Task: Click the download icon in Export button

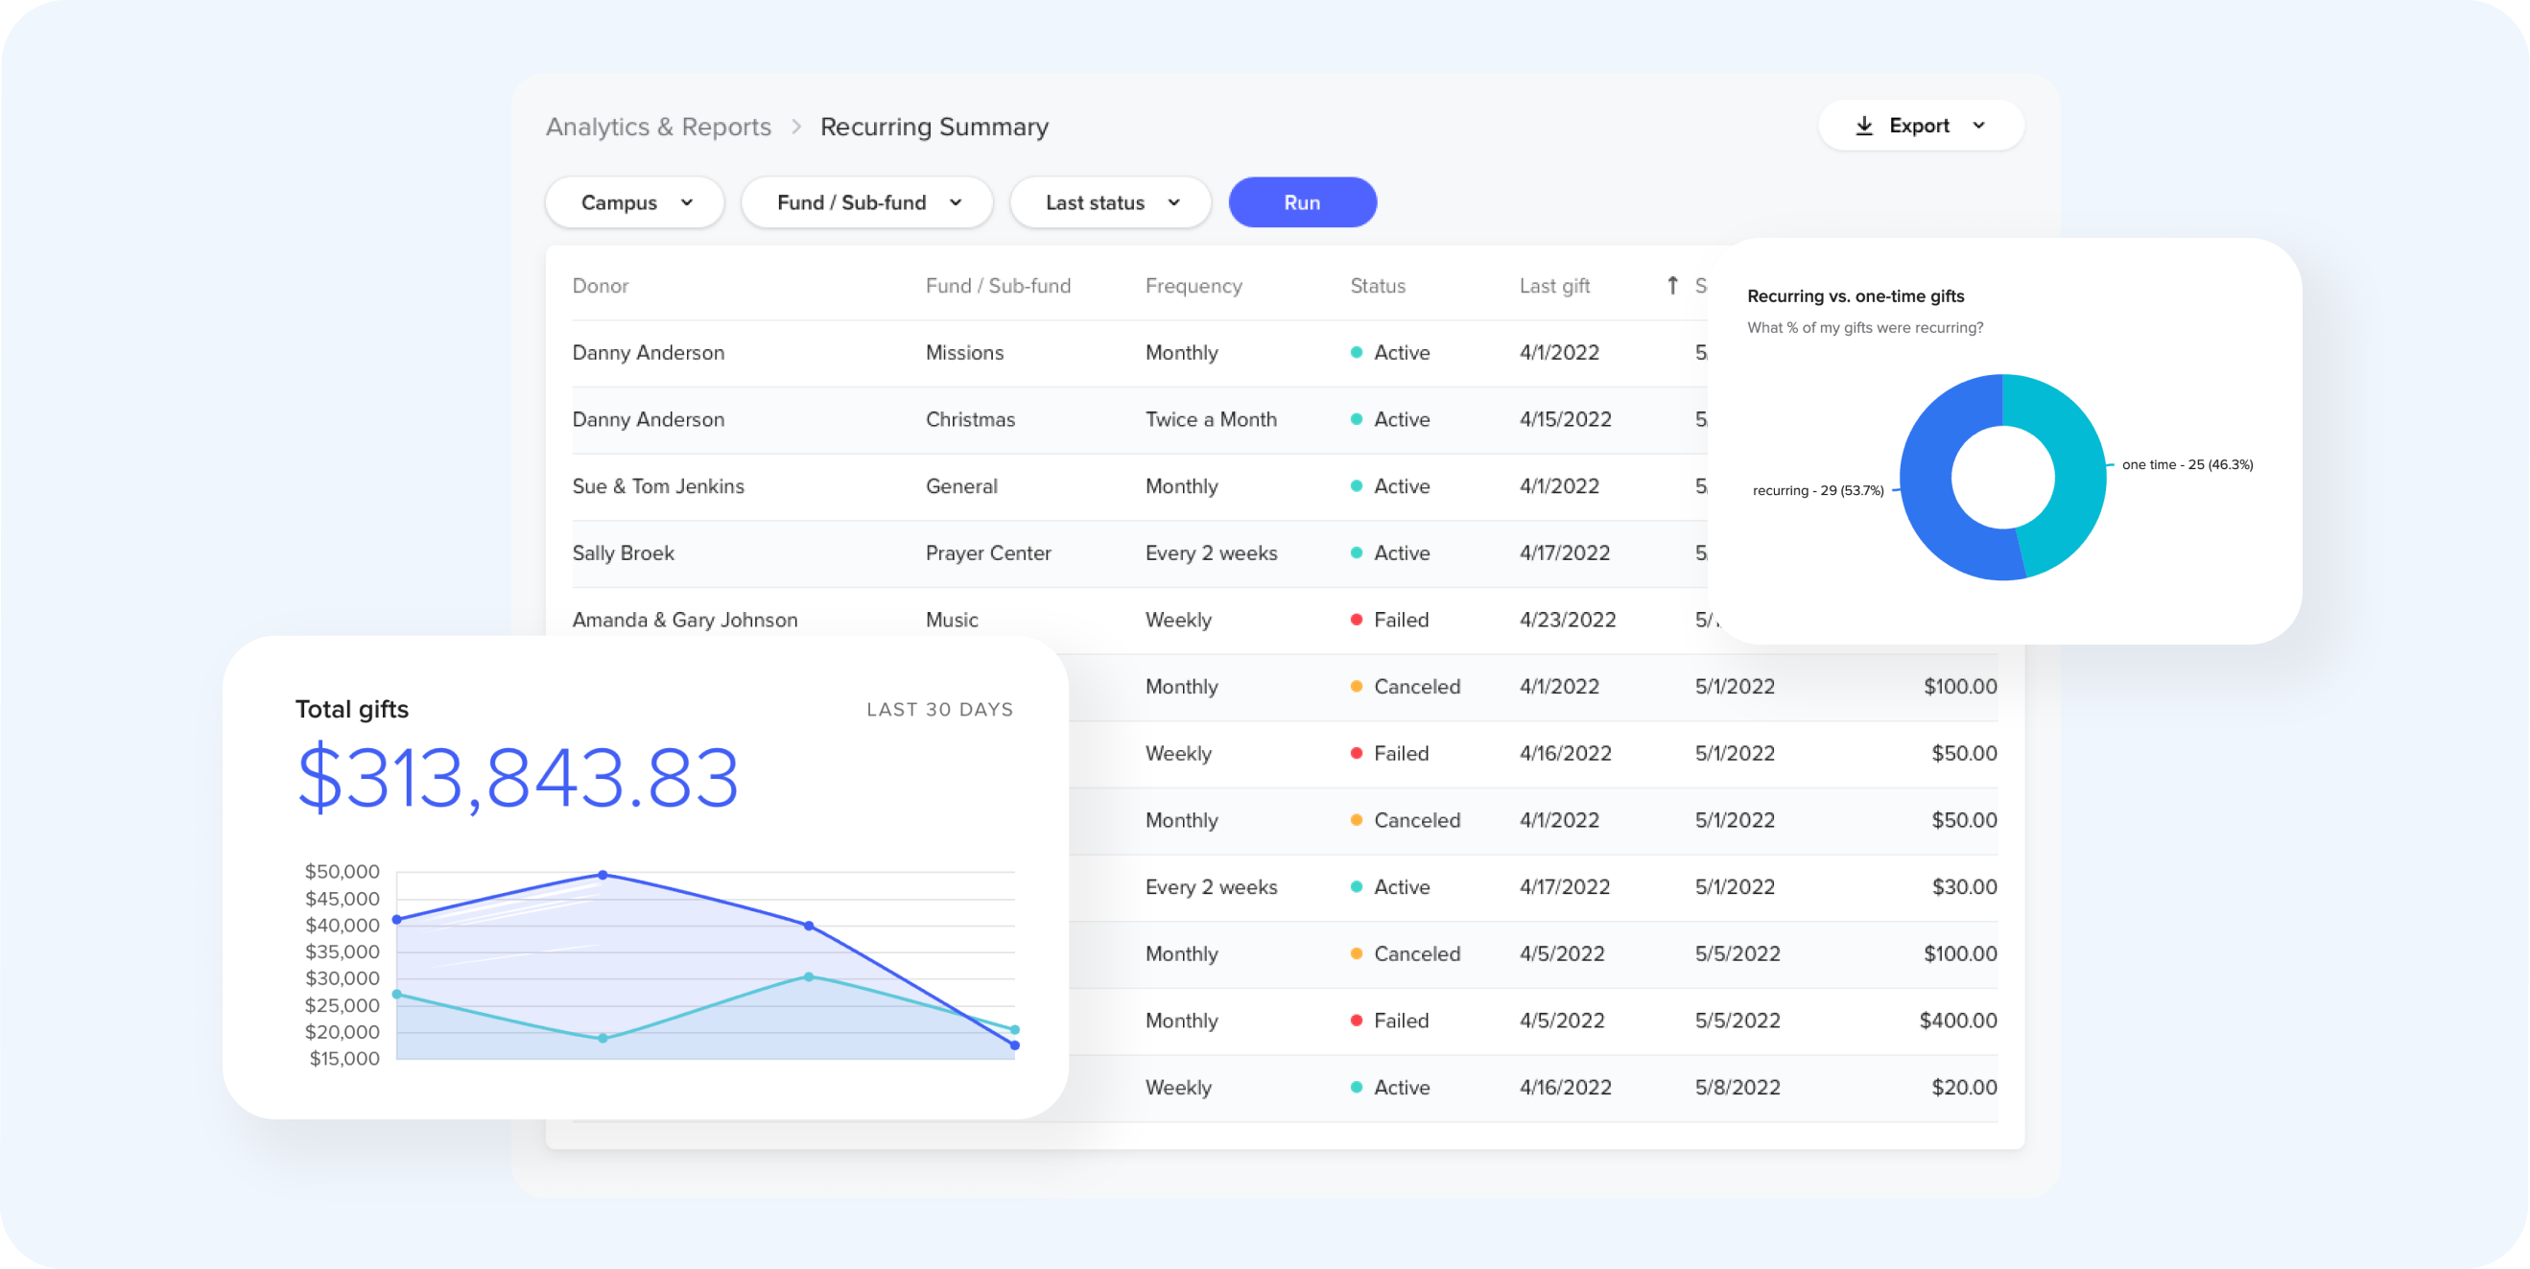Action: click(1863, 126)
